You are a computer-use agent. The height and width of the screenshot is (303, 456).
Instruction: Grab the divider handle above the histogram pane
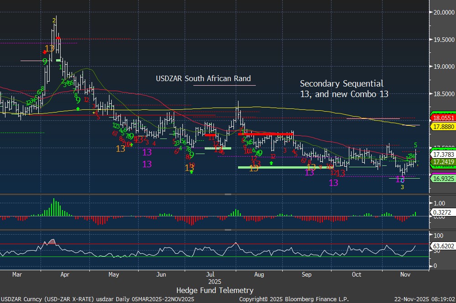(x=227, y=195)
